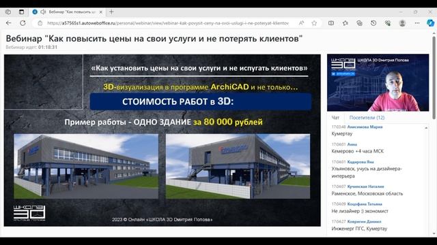The image size is (437, 245).
Task: Click message Инженер ПГС, Кумертау
Action: click(359, 229)
